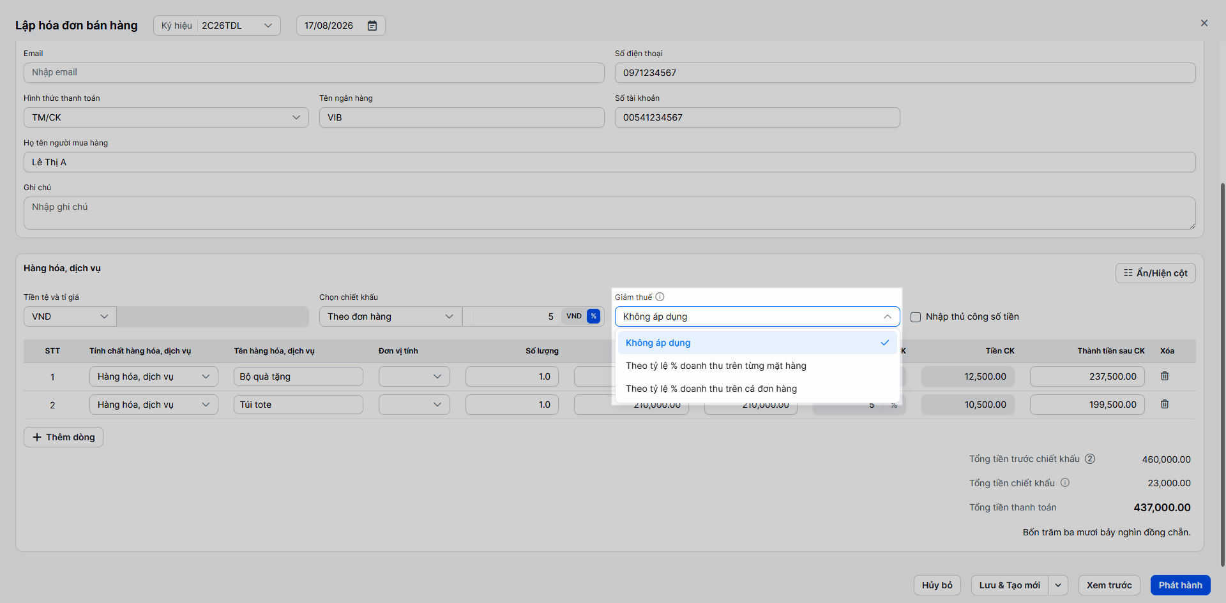Click the 23,000.00 total discount value
This screenshot has height=603, width=1226.
1169,483
